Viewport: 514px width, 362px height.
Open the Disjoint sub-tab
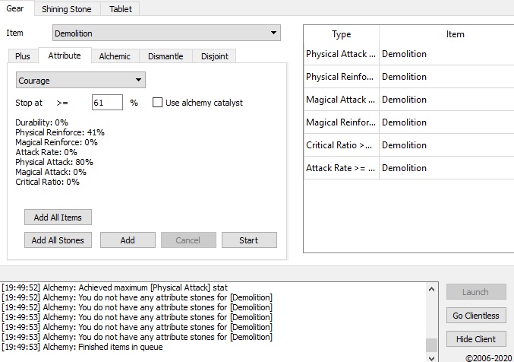click(x=213, y=56)
